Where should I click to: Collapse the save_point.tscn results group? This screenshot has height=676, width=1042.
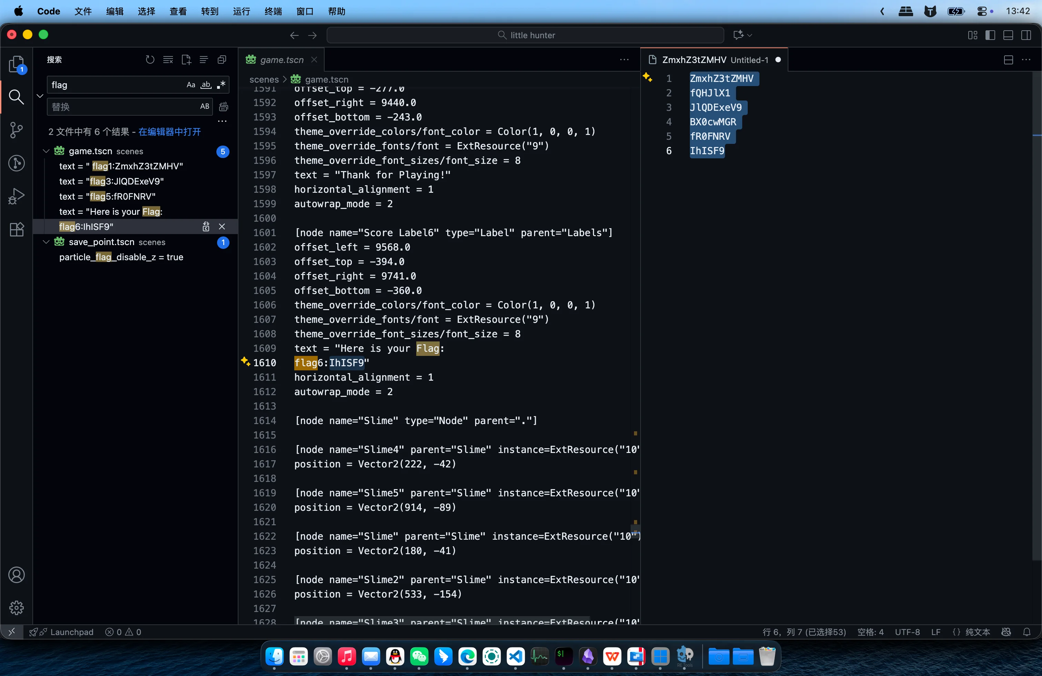46,242
